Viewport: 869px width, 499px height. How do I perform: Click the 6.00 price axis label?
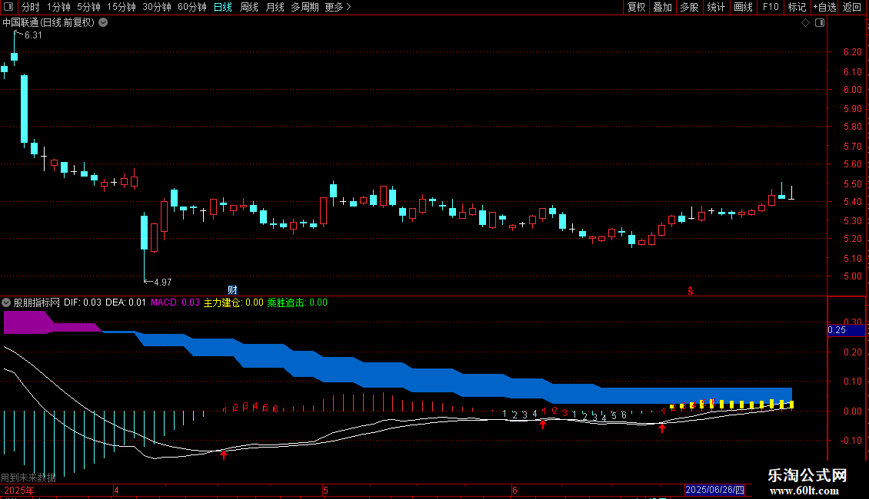pyautogui.click(x=852, y=90)
